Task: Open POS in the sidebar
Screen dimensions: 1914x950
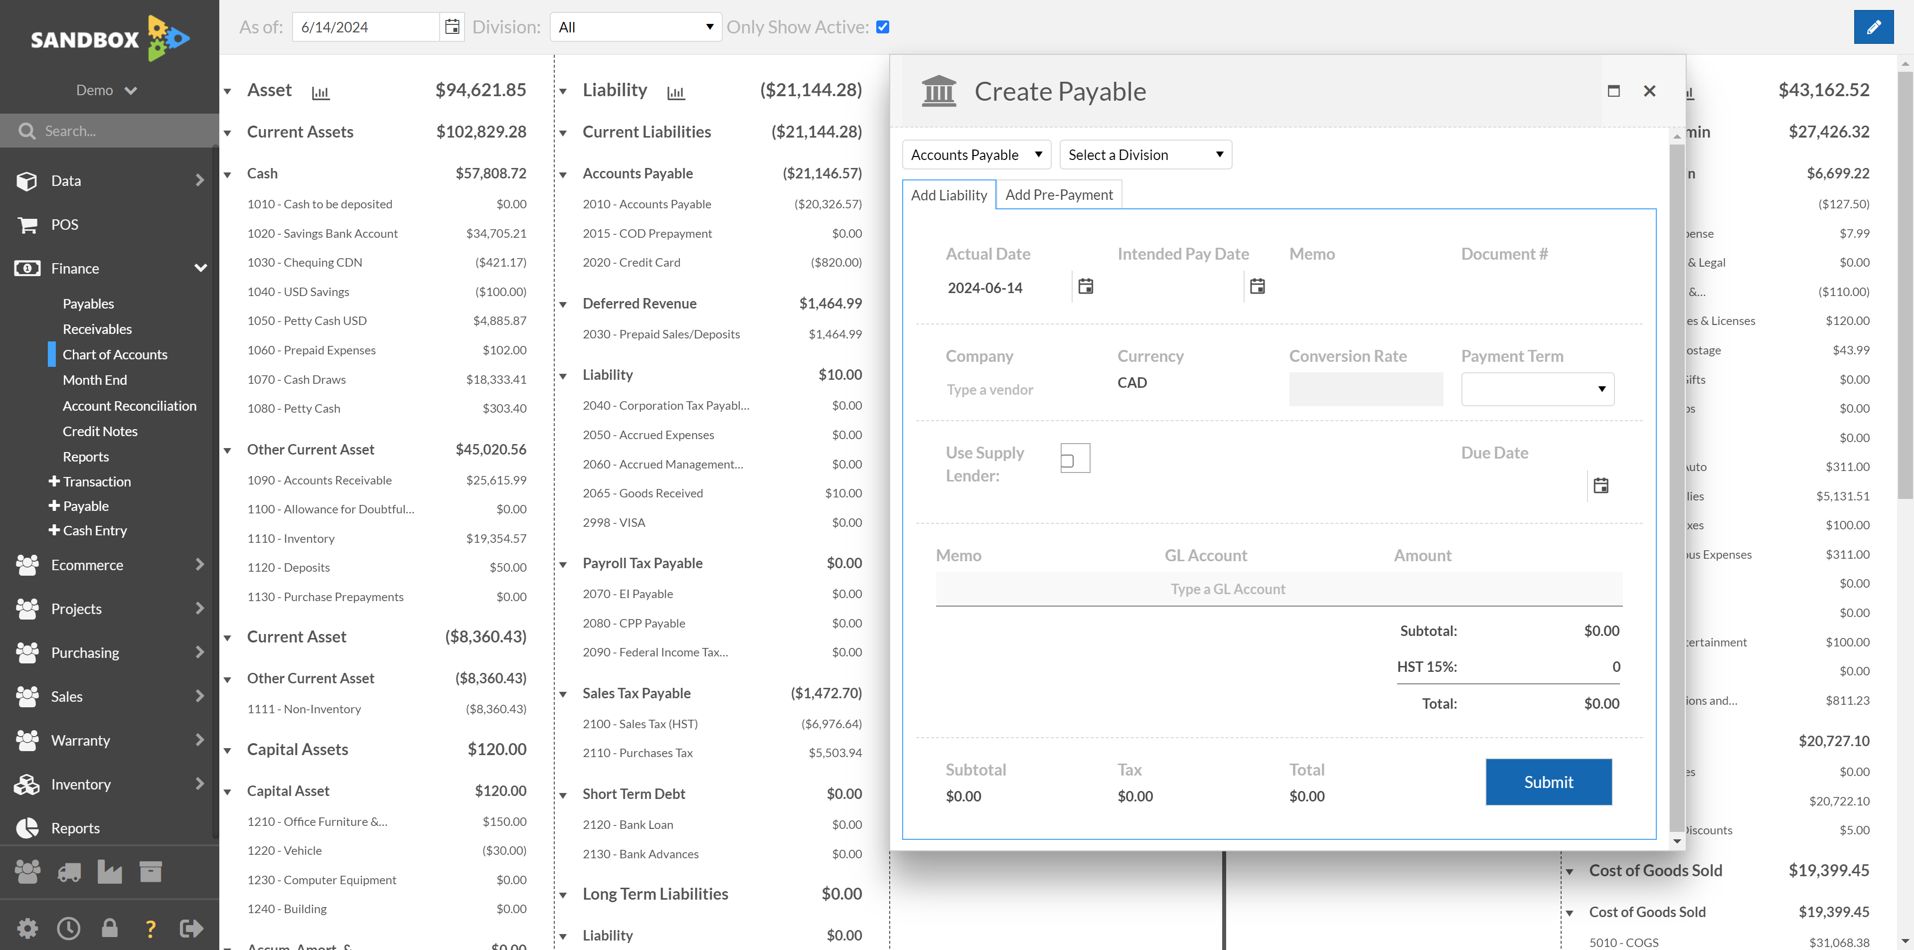Action: pyautogui.click(x=109, y=224)
